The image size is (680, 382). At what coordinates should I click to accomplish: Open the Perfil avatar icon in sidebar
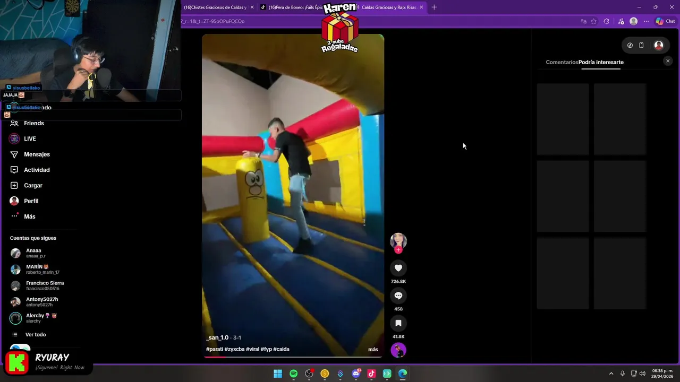(14, 201)
